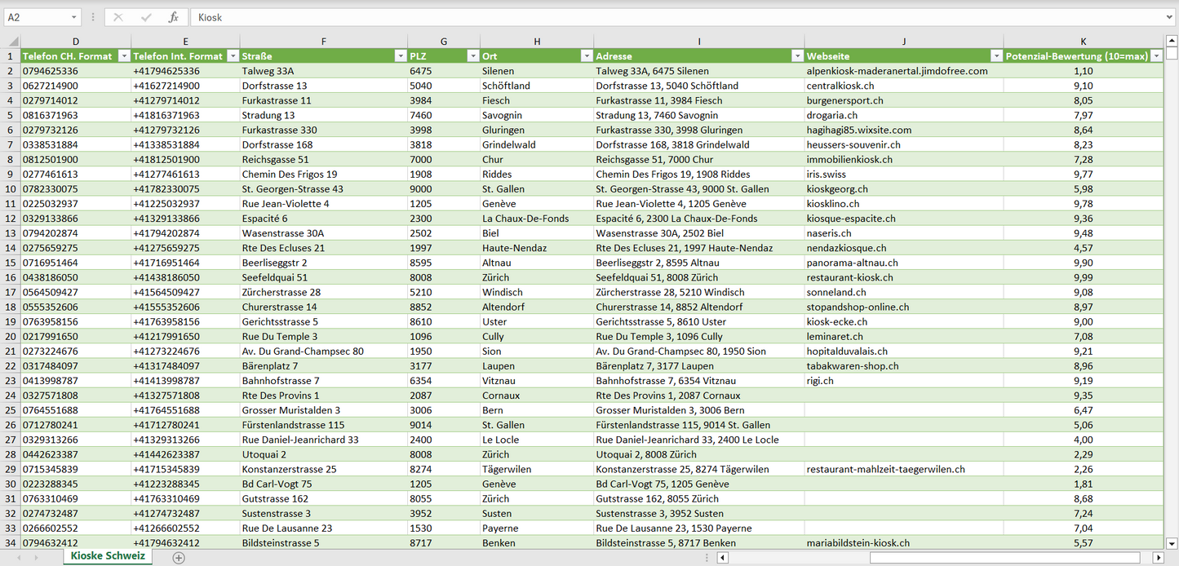The image size is (1179, 566).
Task: Open the Potenzial-Bewertung filter dropdown
Action: tap(1155, 56)
